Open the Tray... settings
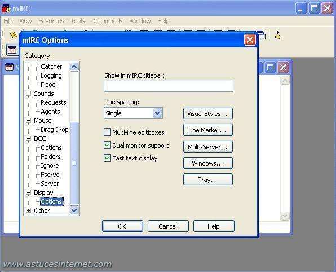Screen dimensions: 336x272 click(x=207, y=180)
